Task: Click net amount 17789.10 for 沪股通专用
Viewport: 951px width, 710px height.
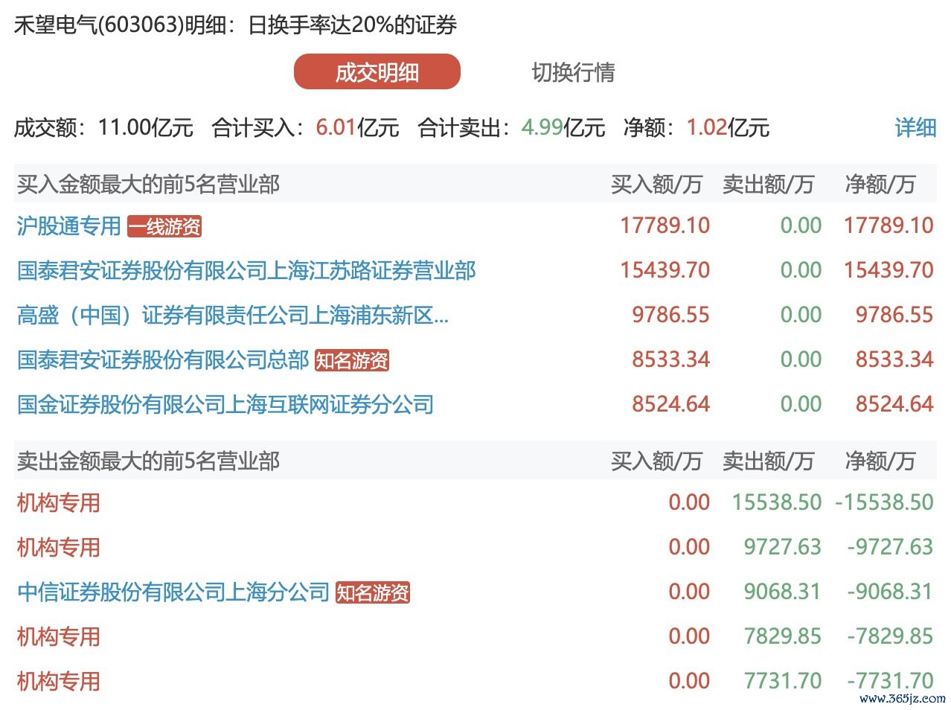Action: coord(888,226)
